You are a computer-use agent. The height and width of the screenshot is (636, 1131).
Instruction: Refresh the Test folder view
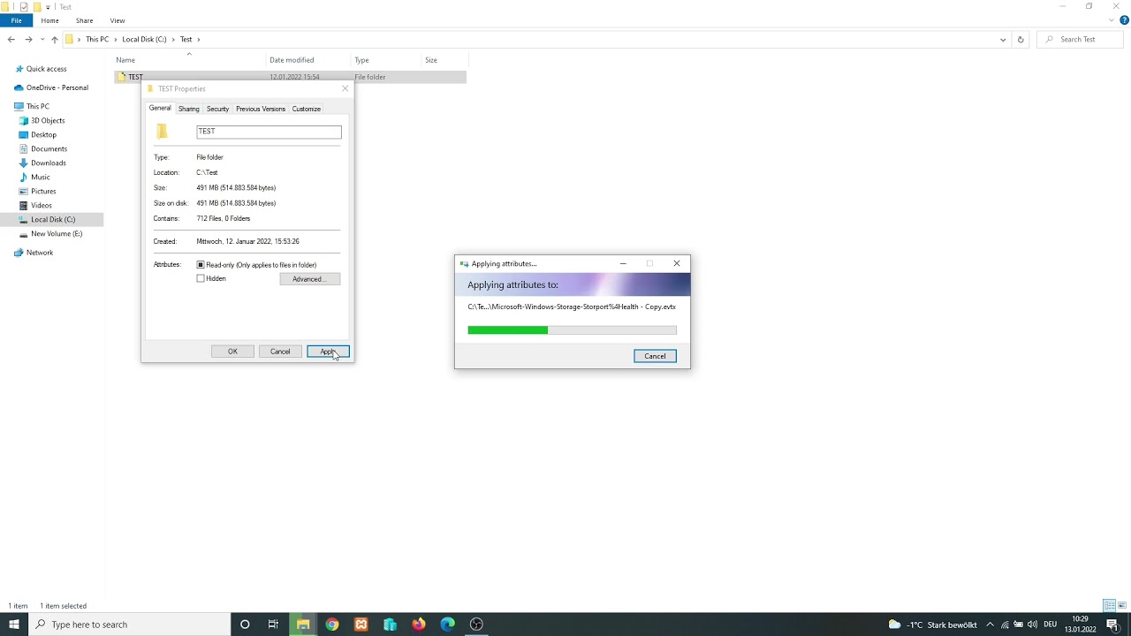(1021, 39)
